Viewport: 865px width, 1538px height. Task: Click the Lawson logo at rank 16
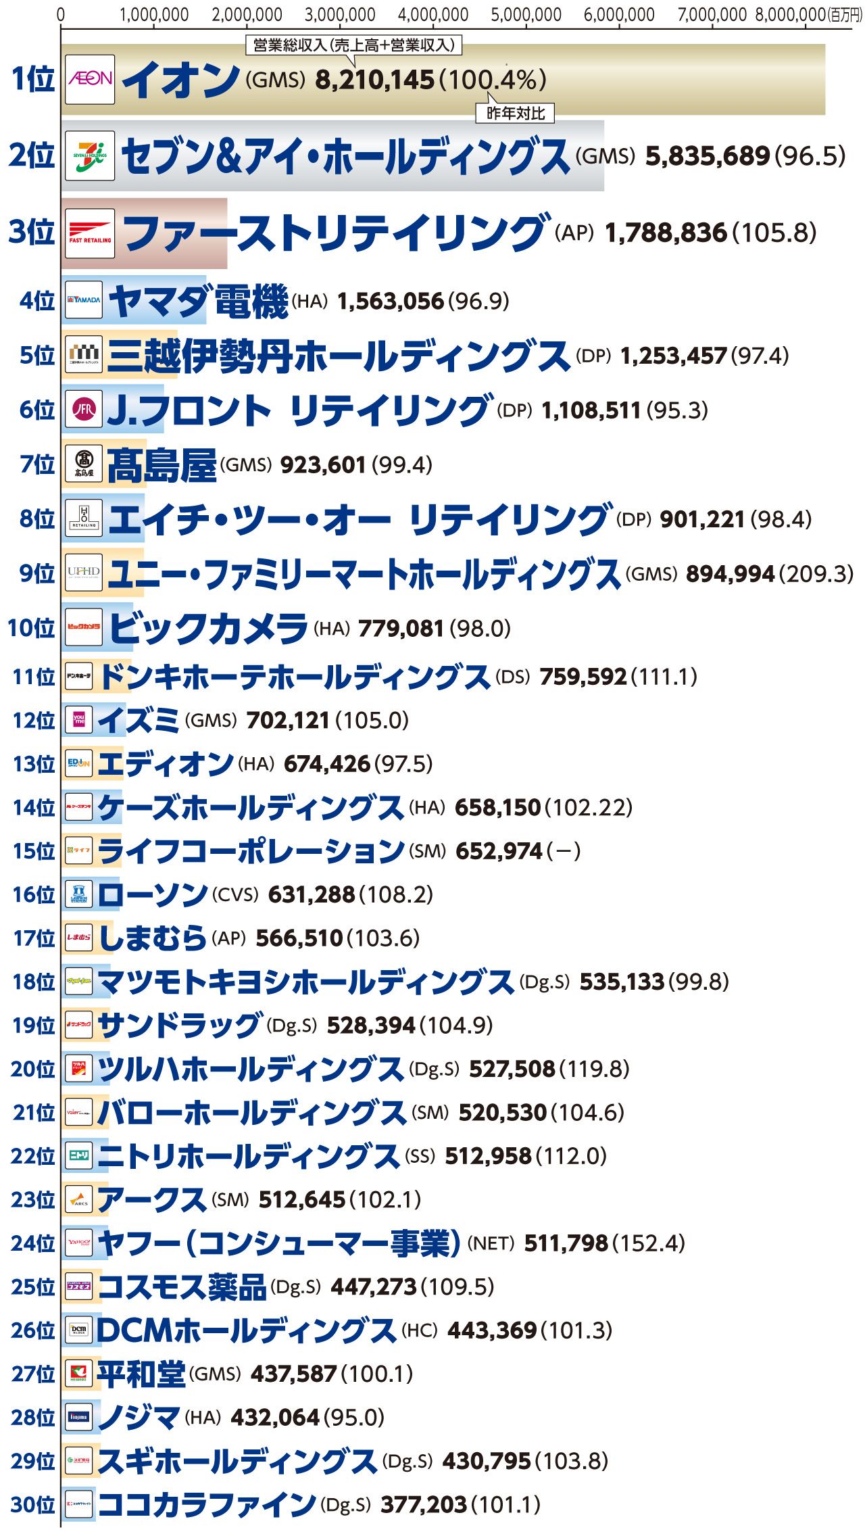(79, 894)
